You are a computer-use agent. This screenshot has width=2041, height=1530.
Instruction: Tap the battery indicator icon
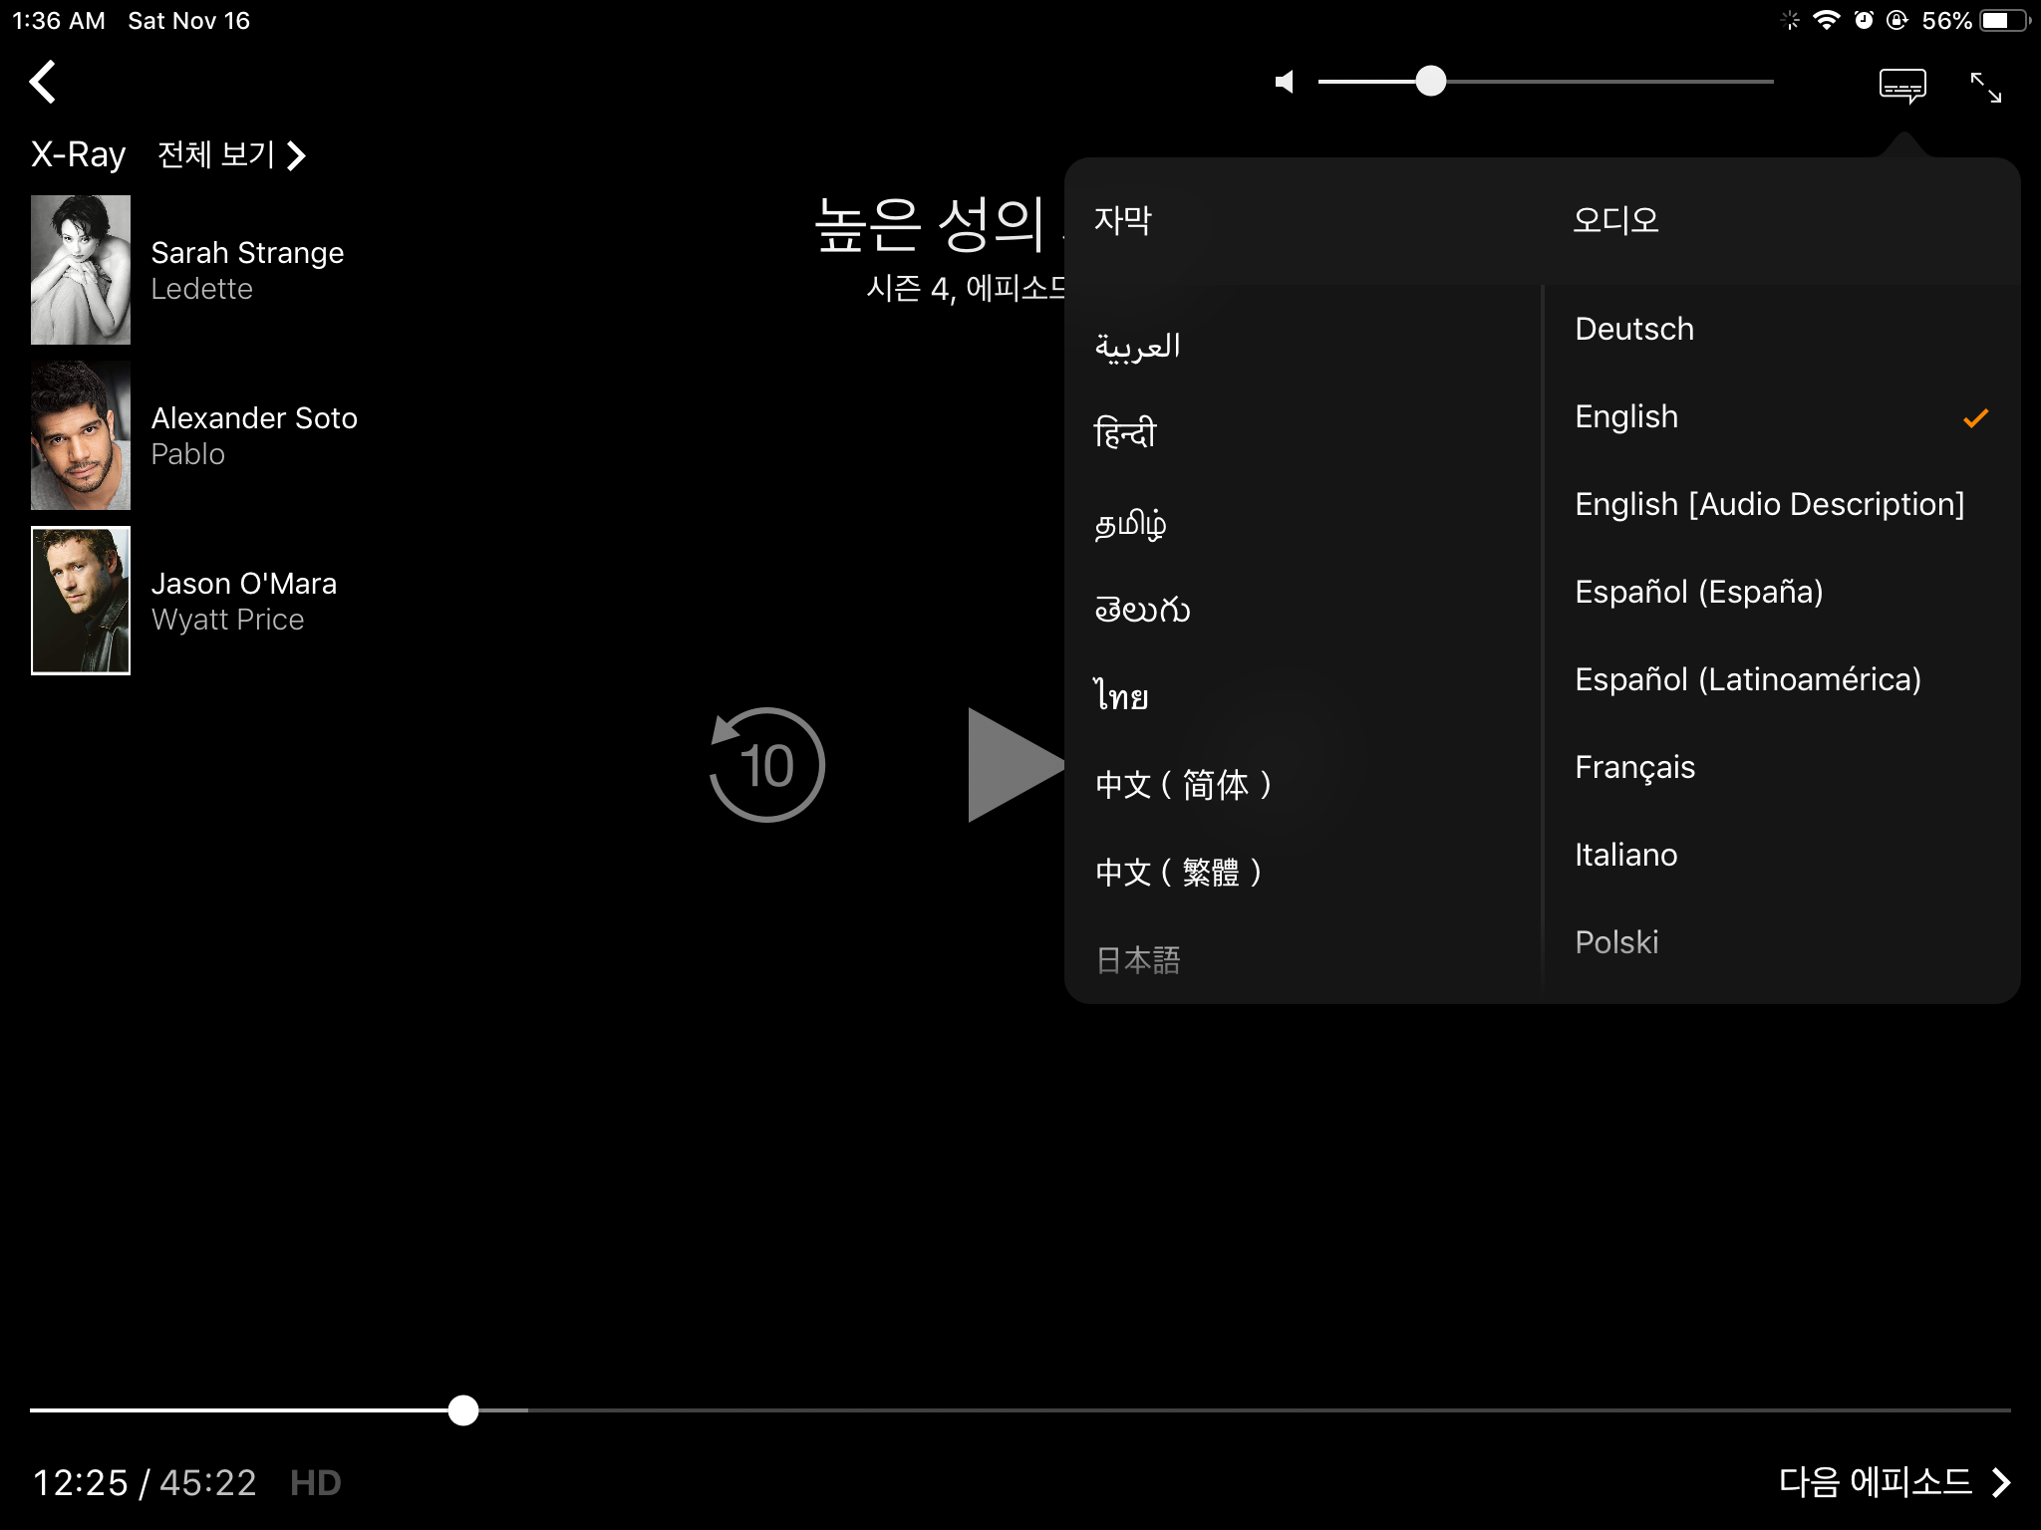pos(2003,21)
